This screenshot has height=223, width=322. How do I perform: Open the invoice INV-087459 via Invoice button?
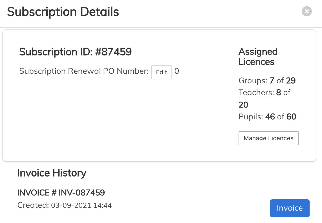[x=290, y=208]
